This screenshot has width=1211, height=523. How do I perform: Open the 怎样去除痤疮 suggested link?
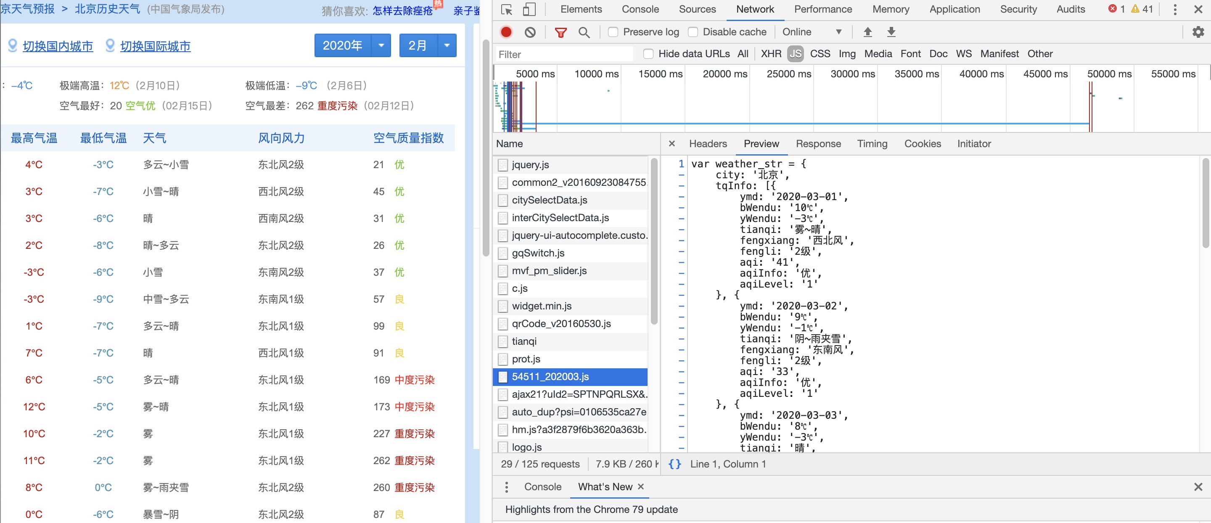402,11
